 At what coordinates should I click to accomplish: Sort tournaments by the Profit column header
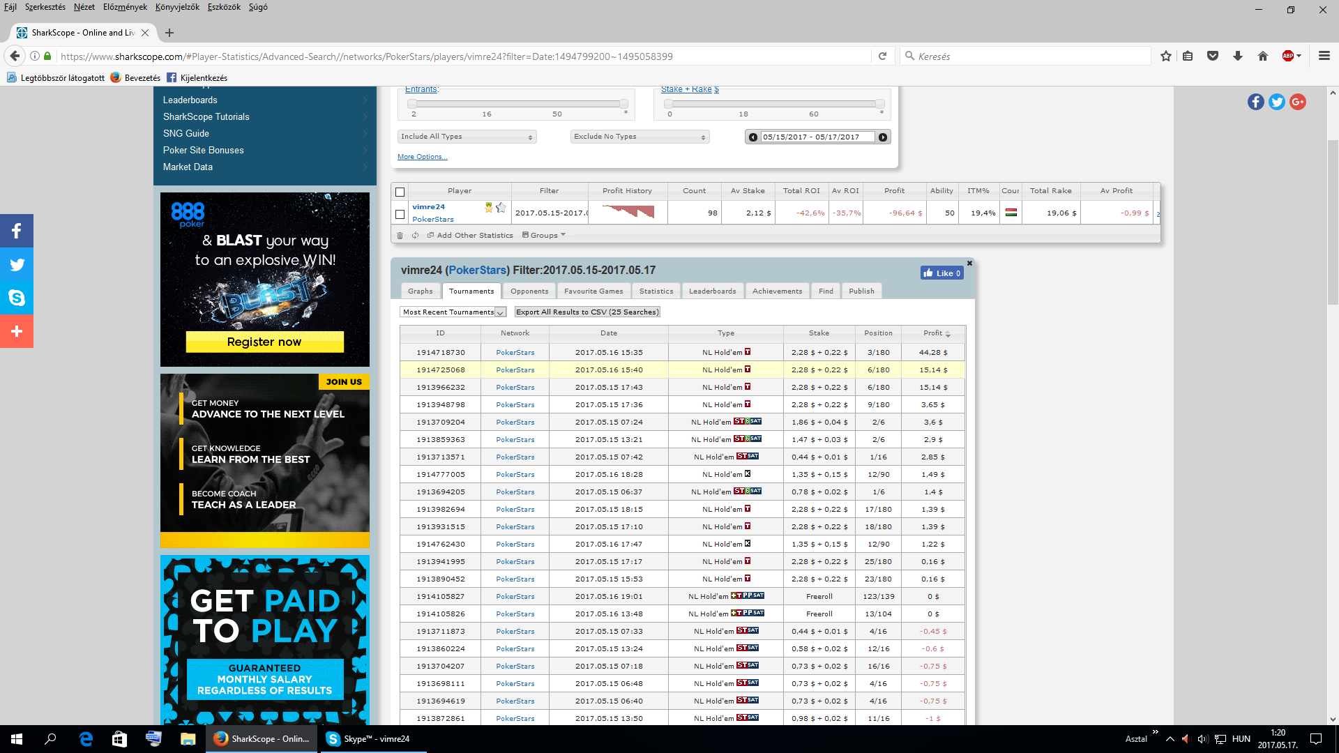(x=934, y=333)
